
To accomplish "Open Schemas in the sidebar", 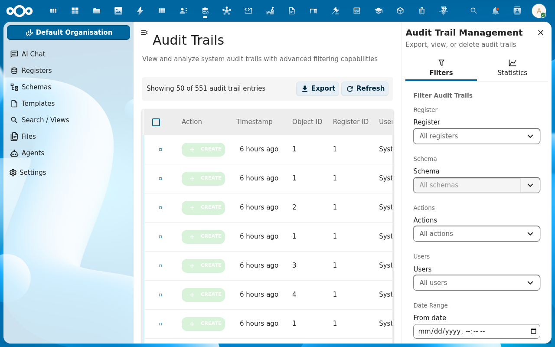I will (69, 87).
